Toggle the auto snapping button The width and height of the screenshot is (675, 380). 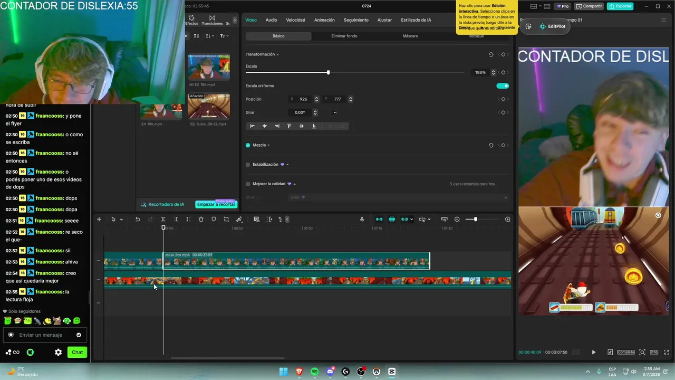(392, 220)
